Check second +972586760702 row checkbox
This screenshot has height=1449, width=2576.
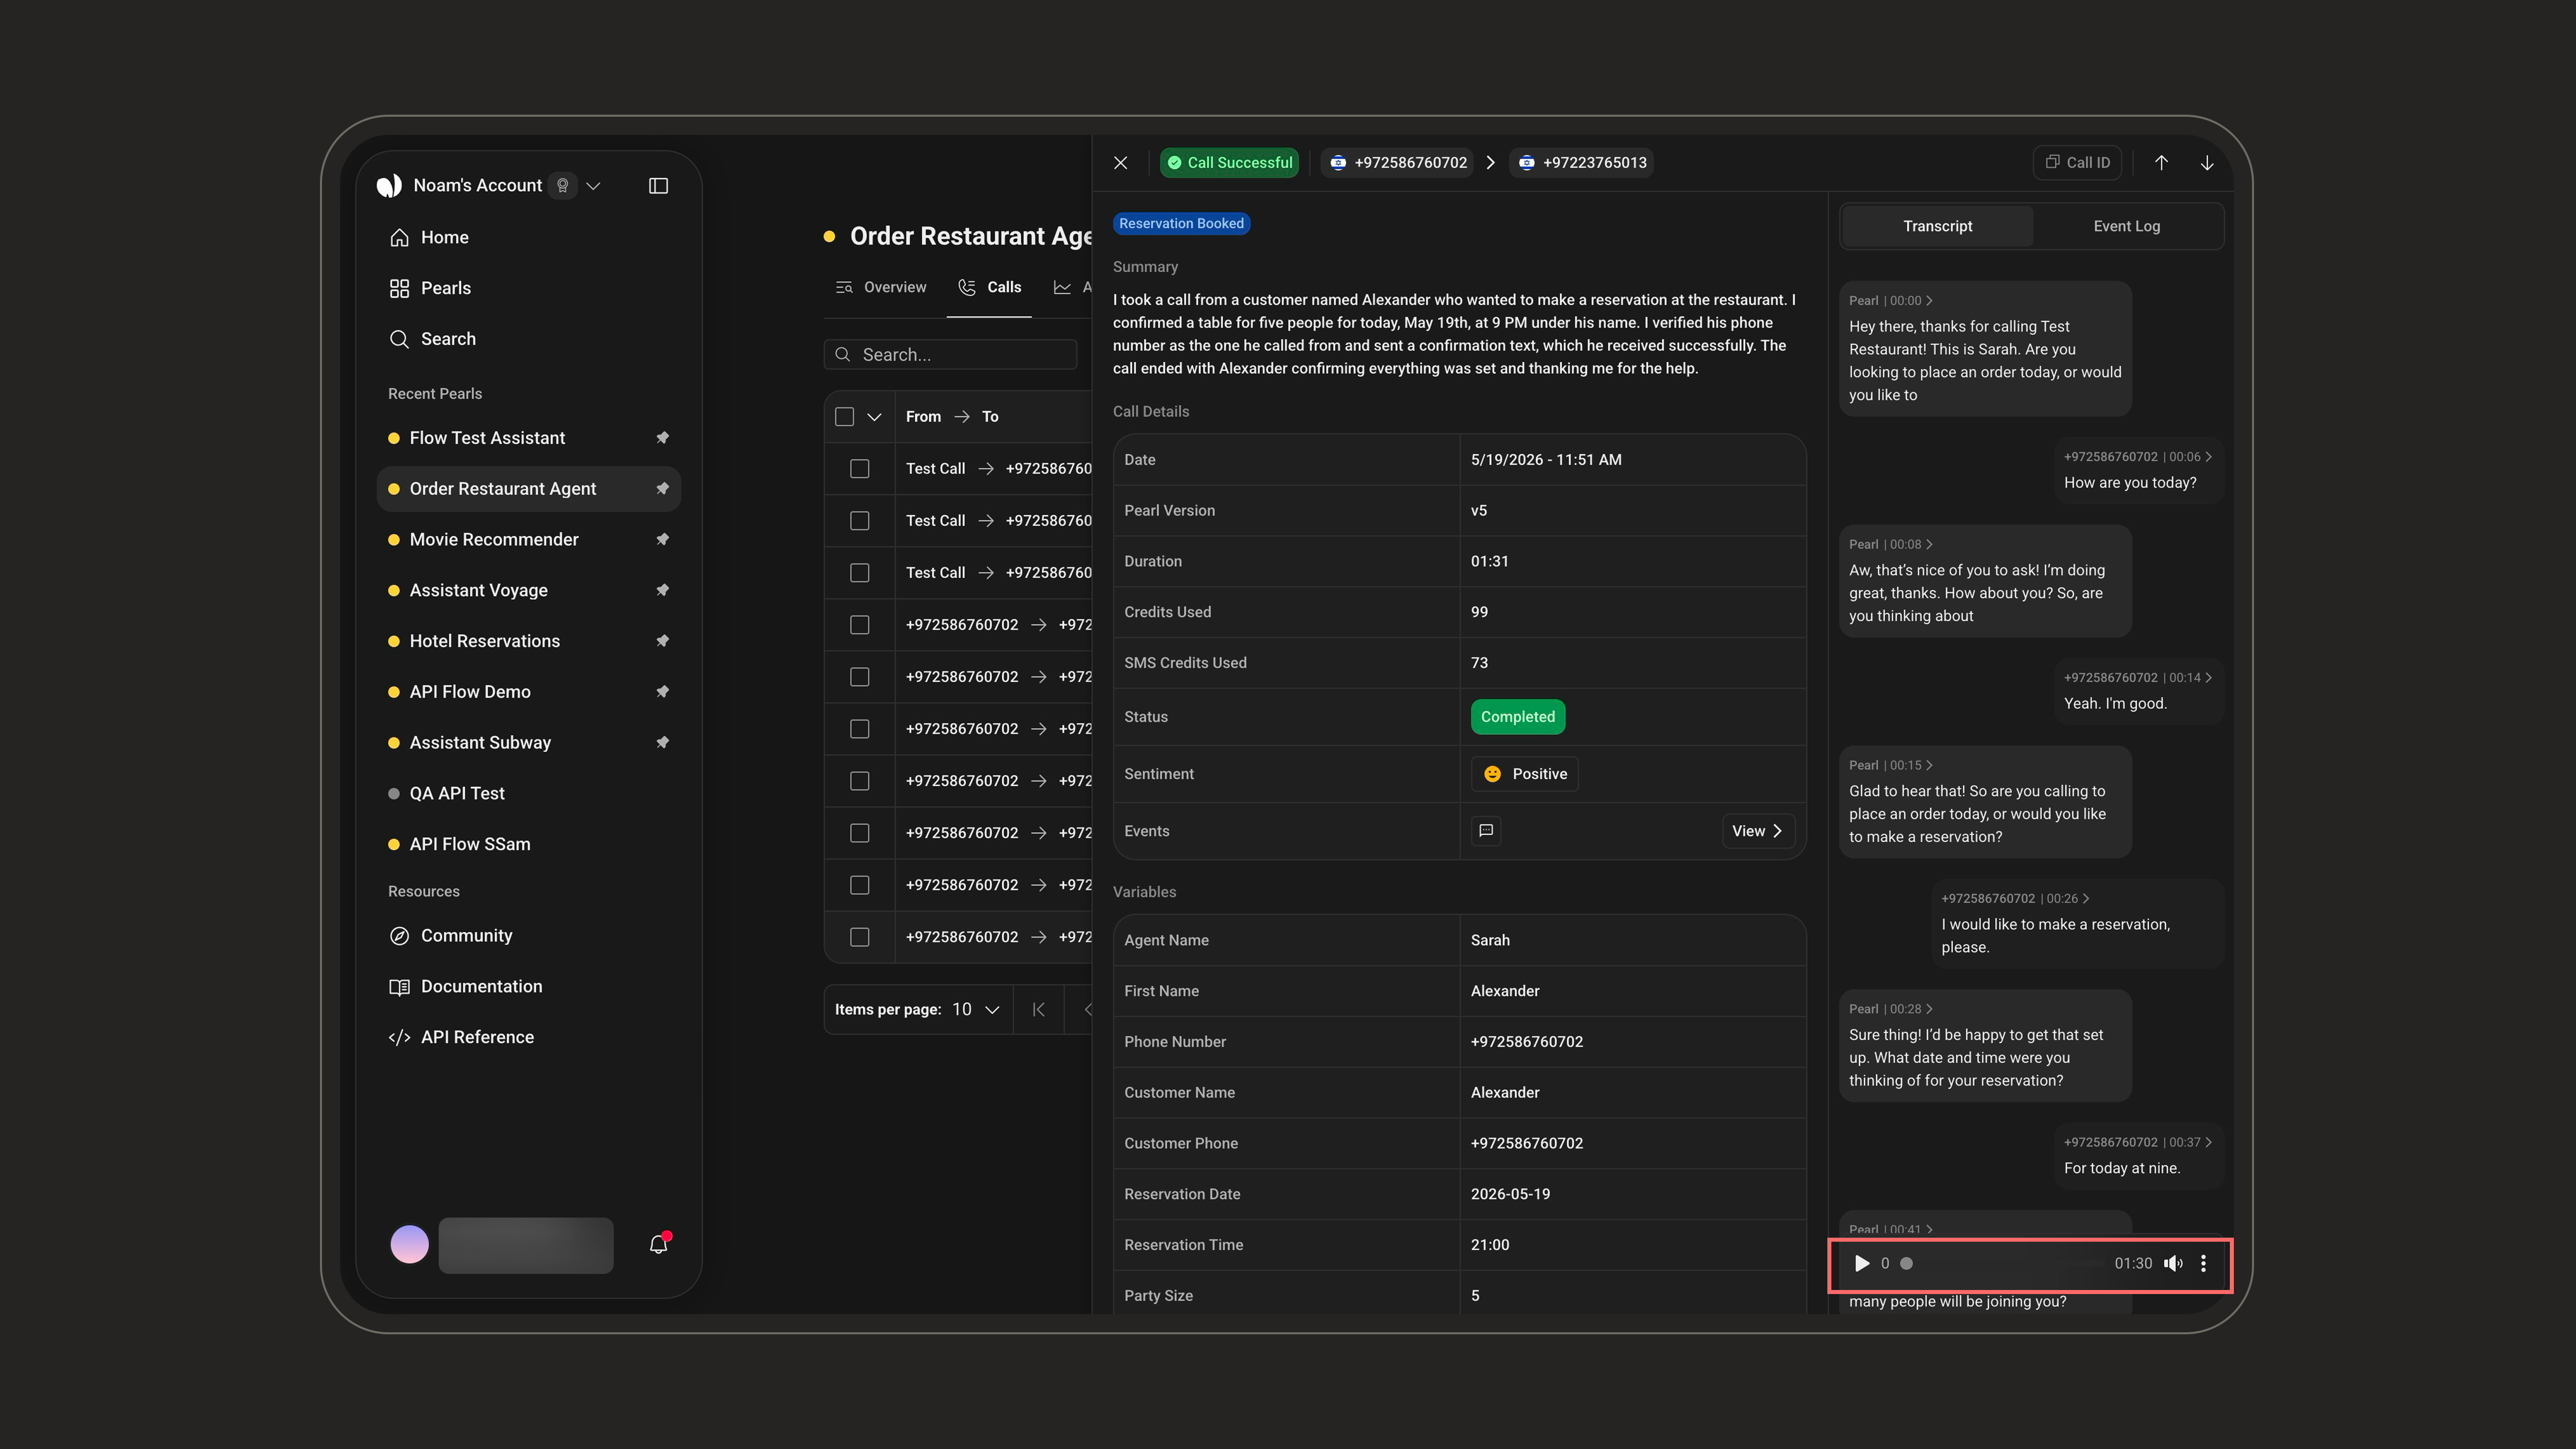[x=860, y=677]
